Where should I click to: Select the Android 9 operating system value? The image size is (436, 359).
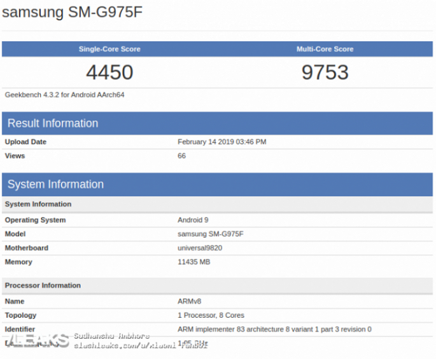tap(193, 220)
